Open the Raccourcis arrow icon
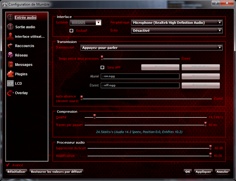 [x=10, y=46]
